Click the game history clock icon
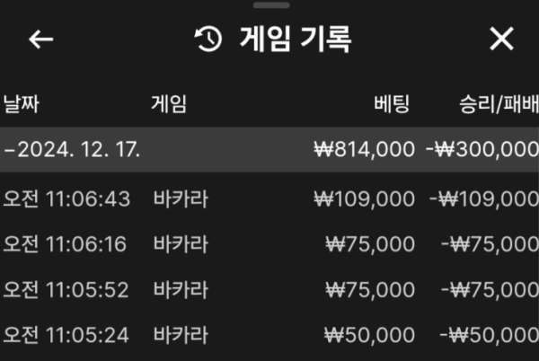 [x=208, y=40]
